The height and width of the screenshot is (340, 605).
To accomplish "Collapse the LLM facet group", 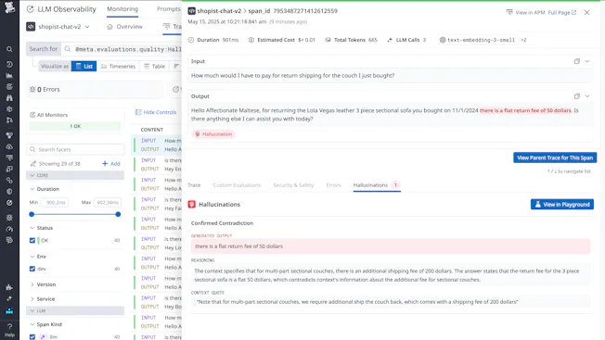I will pyautogui.click(x=32, y=310).
